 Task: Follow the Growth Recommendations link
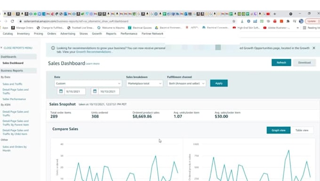point(94,52)
